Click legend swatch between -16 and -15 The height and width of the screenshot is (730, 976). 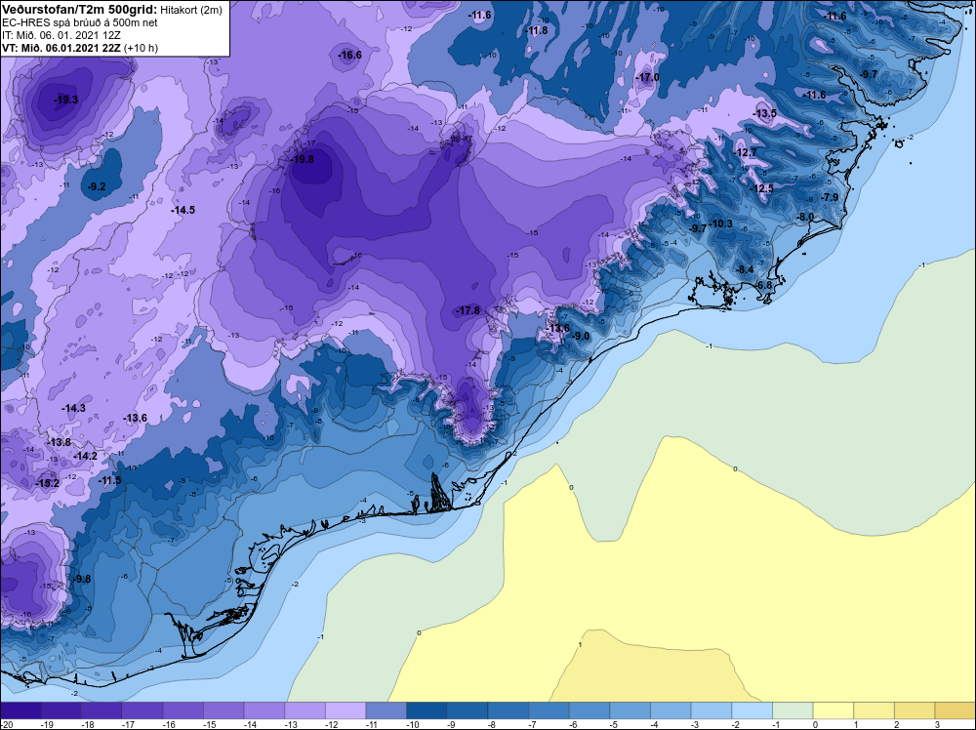pyautogui.click(x=183, y=710)
